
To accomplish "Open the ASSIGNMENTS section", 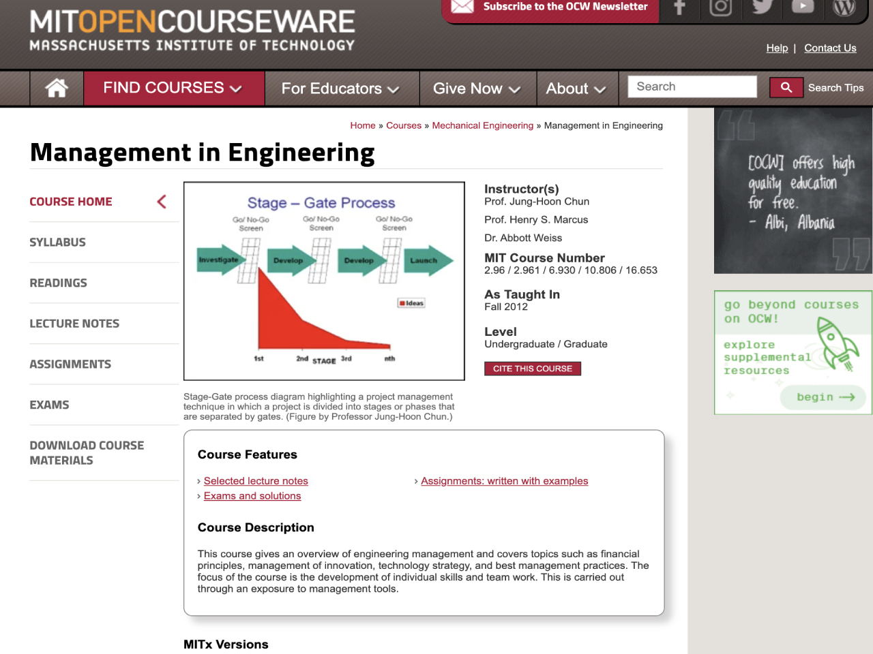I will click(70, 364).
